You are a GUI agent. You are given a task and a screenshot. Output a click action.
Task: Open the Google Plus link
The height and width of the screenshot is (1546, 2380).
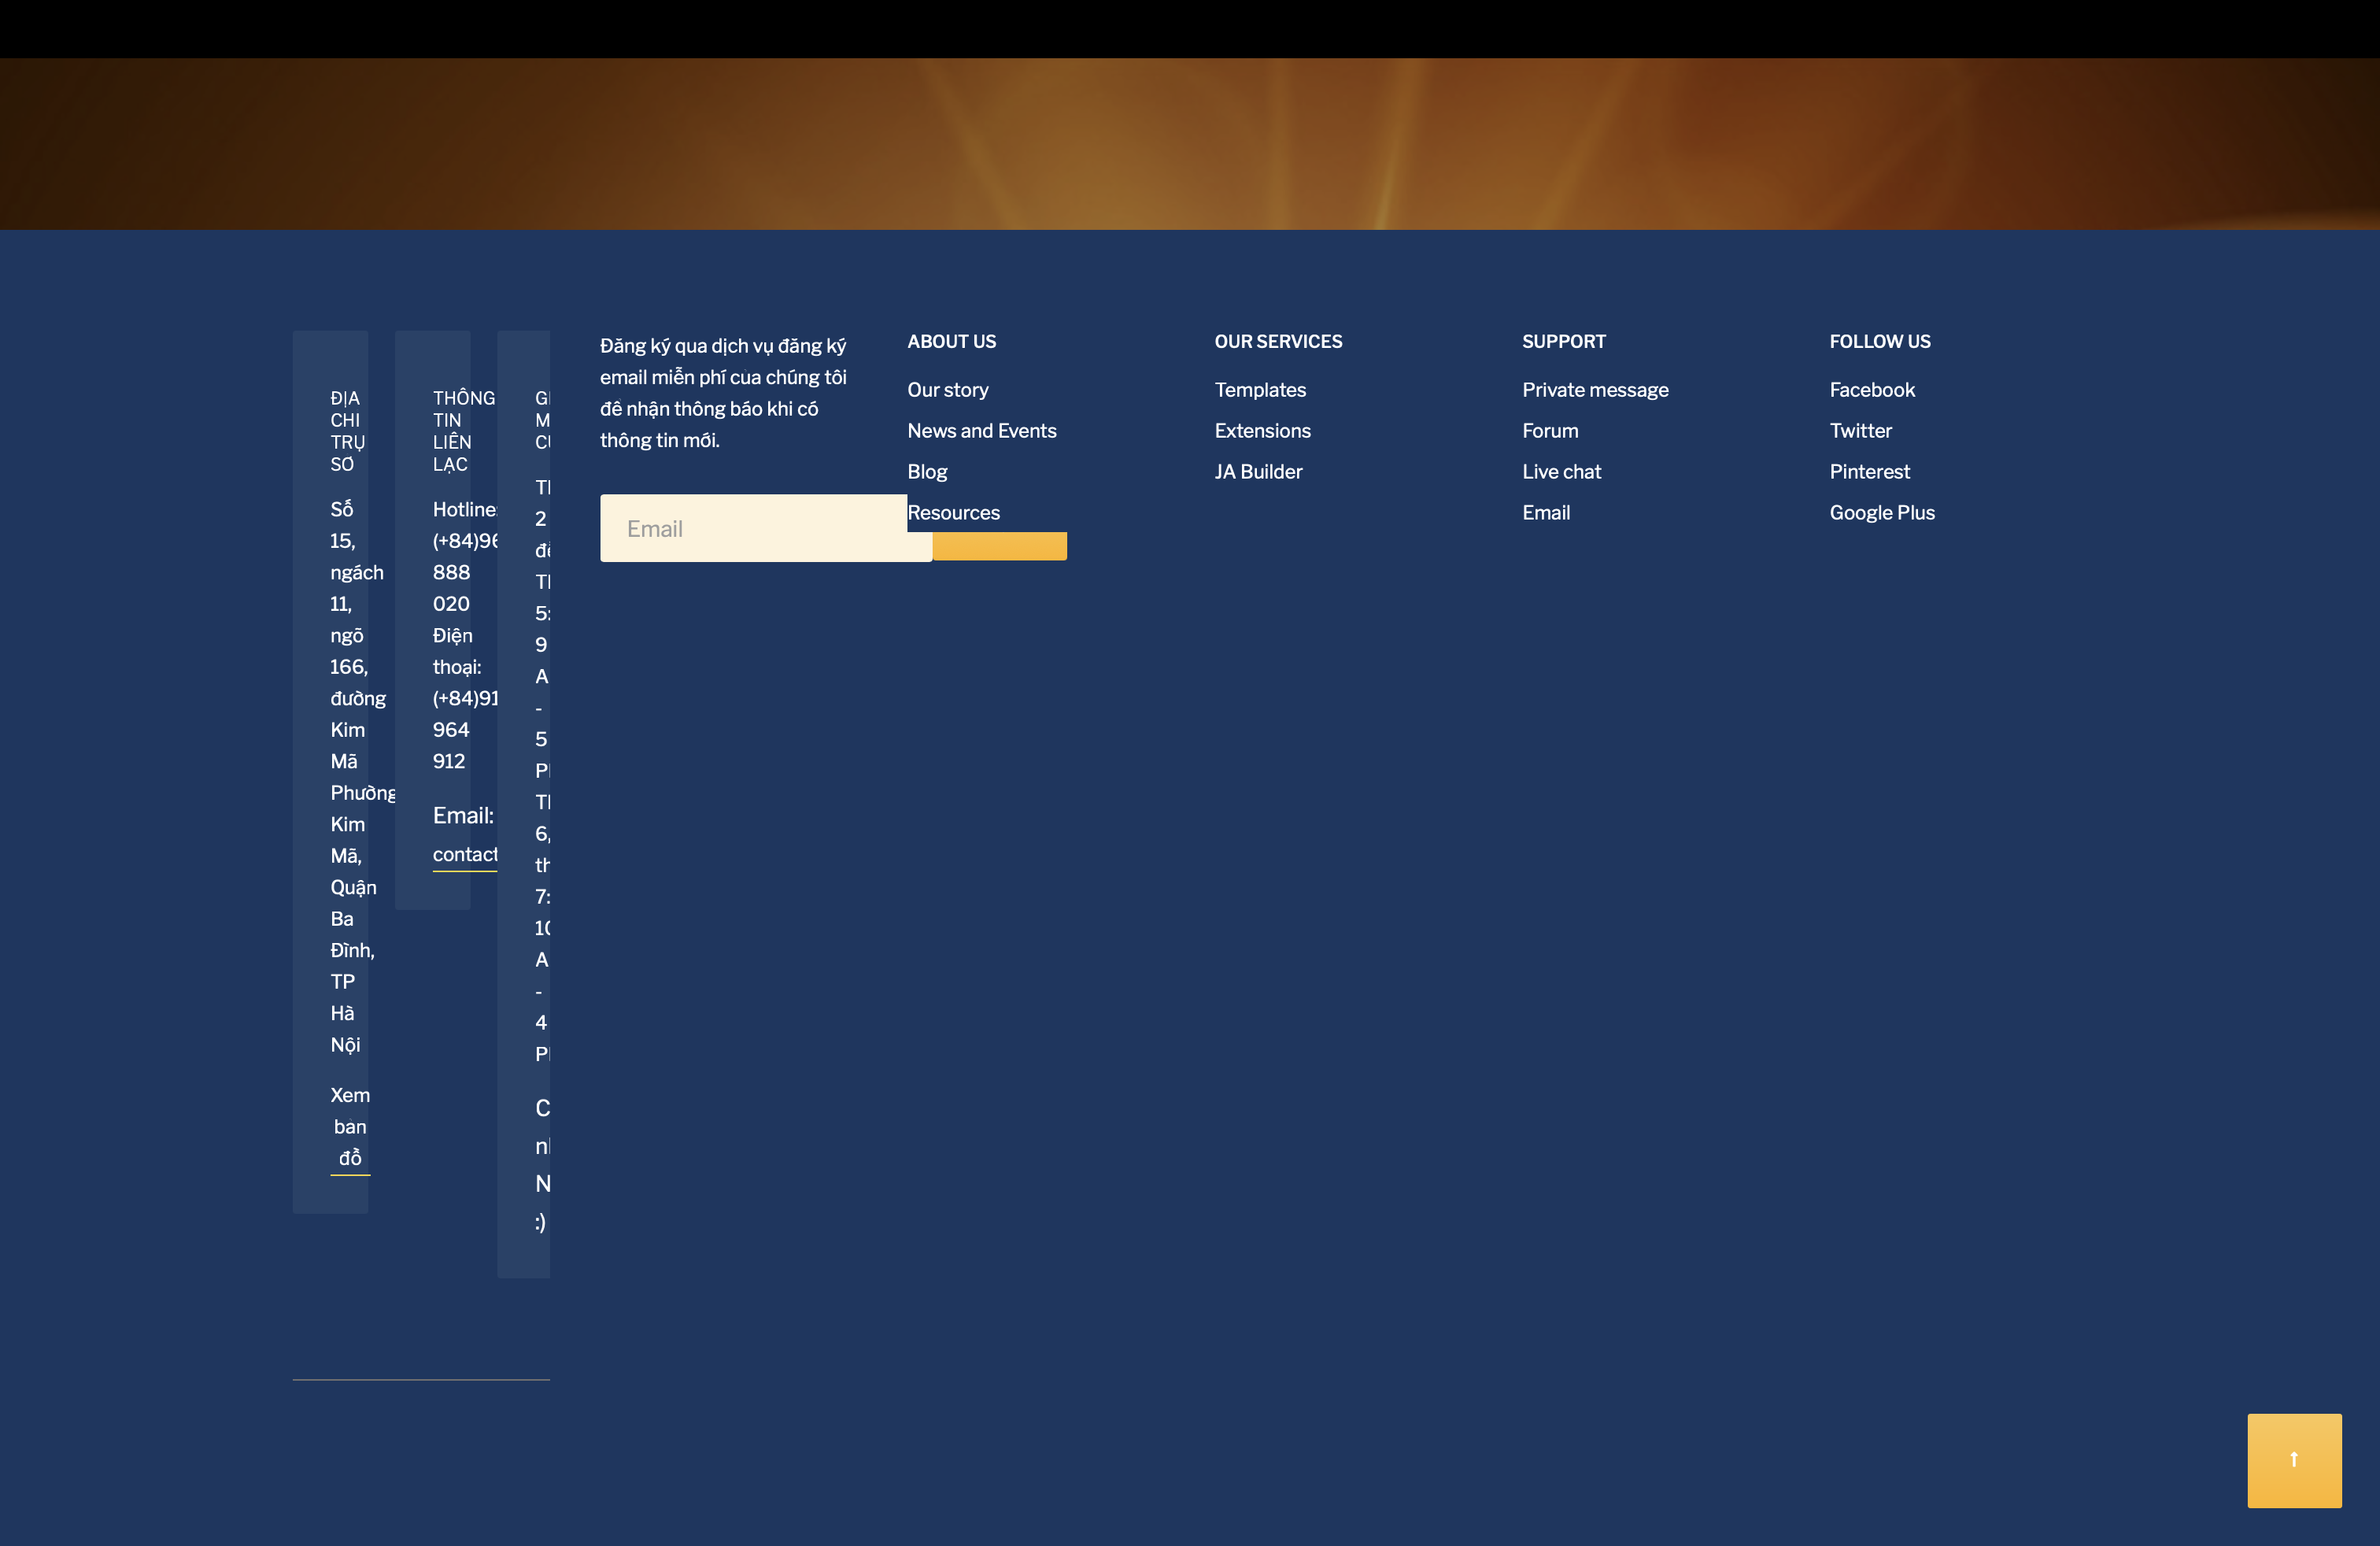pos(1881,513)
